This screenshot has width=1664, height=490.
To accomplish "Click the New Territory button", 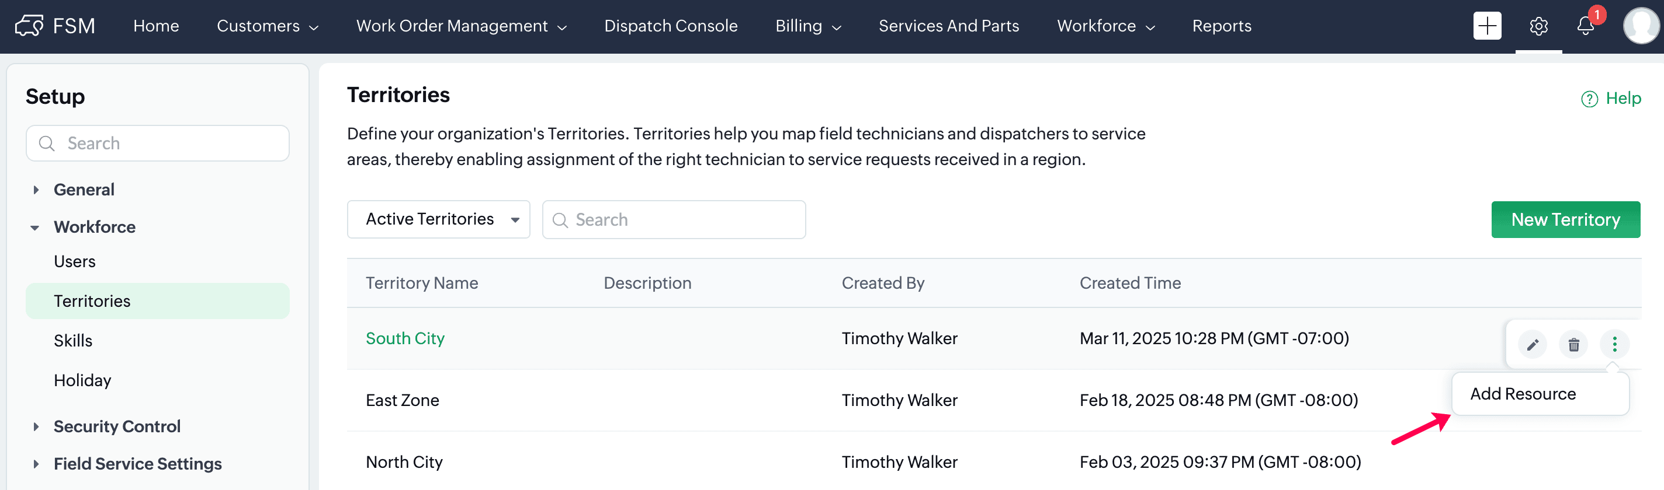I will [x=1565, y=220].
